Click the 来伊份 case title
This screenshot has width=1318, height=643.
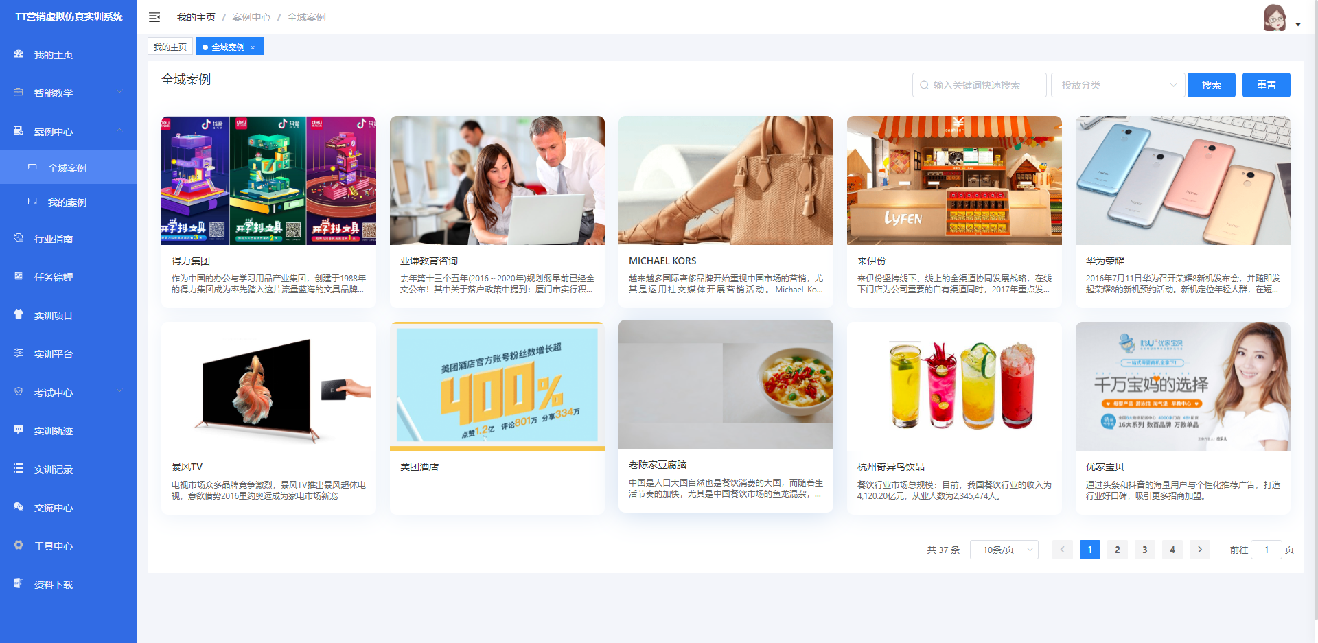click(x=872, y=261)
